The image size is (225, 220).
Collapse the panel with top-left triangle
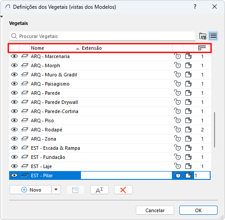(1, 17)
